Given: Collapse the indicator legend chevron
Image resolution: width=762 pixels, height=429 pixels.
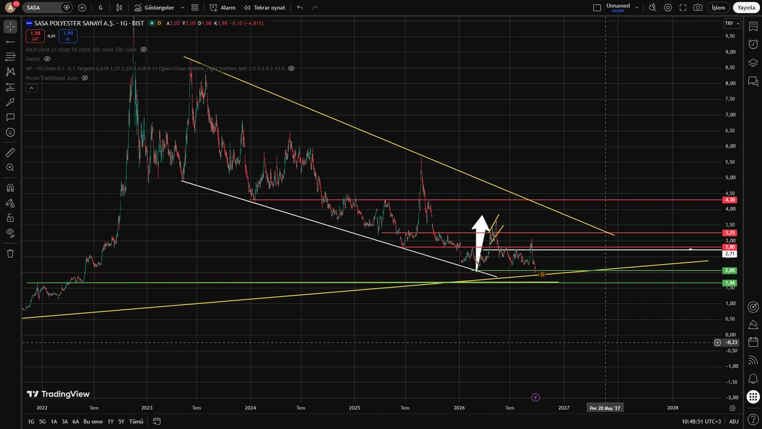Looking at the screenshot, I should click(31, 88).
